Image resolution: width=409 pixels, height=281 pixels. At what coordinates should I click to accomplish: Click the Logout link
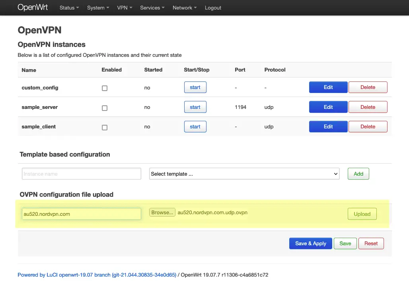[x=213, y=8]
